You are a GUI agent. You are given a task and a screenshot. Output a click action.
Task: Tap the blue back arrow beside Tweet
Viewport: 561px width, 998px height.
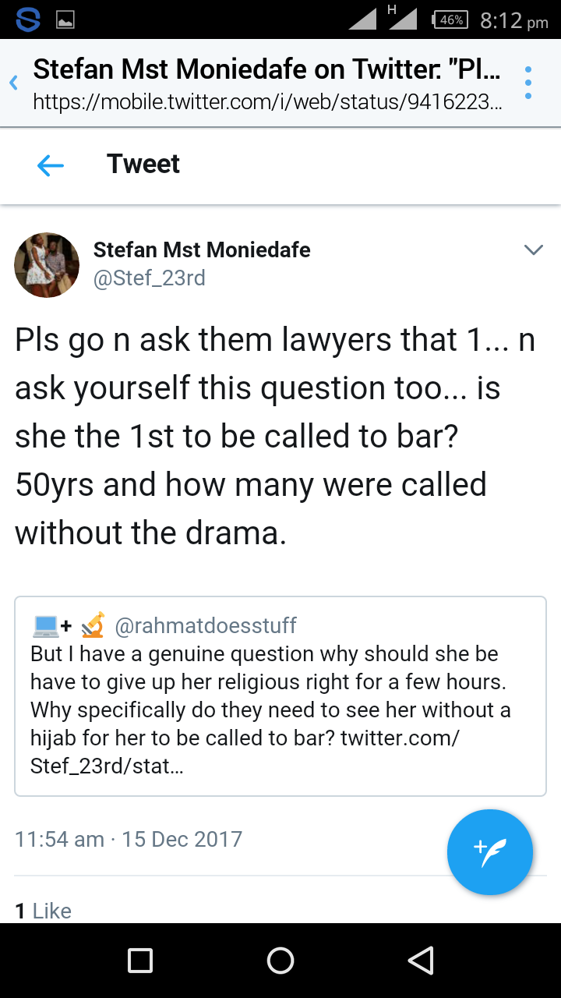(x=51, y=165)
